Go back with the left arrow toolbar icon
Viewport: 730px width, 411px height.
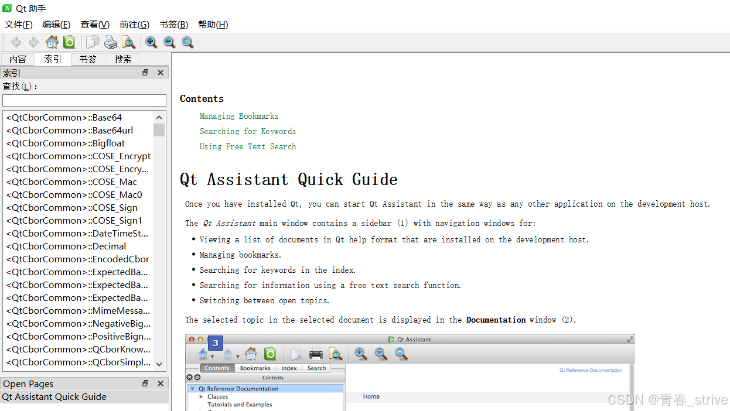point(16,42)
